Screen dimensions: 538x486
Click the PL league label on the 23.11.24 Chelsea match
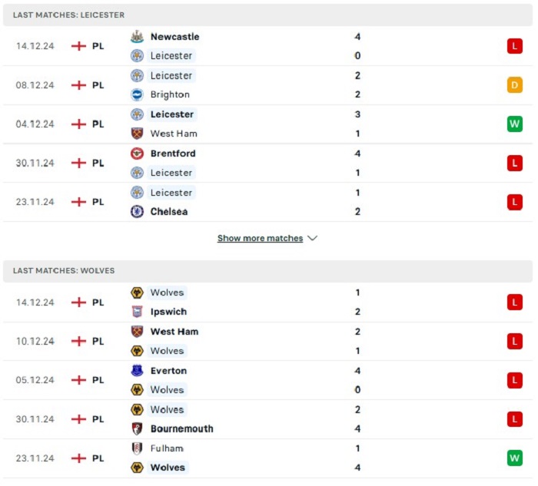click(98, 202)
